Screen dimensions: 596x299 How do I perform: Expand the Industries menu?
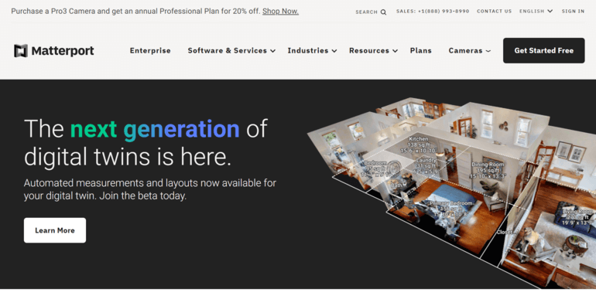pos(312,50)
